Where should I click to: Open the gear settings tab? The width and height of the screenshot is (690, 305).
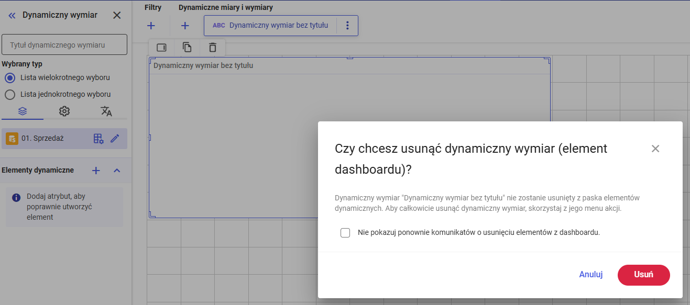point(64,111)
